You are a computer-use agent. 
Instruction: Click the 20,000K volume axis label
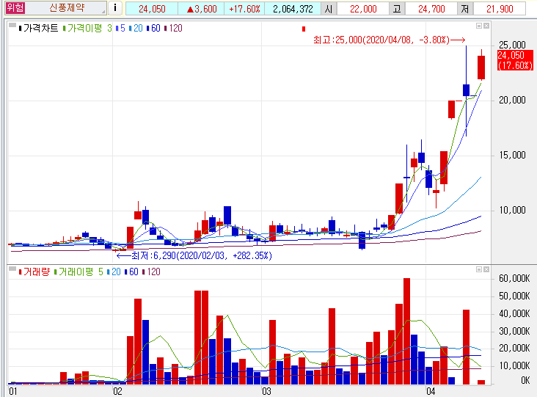(514, 349)
